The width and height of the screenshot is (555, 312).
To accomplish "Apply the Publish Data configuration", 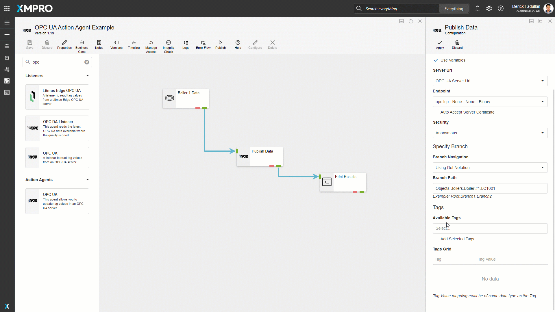I will 440,44.
